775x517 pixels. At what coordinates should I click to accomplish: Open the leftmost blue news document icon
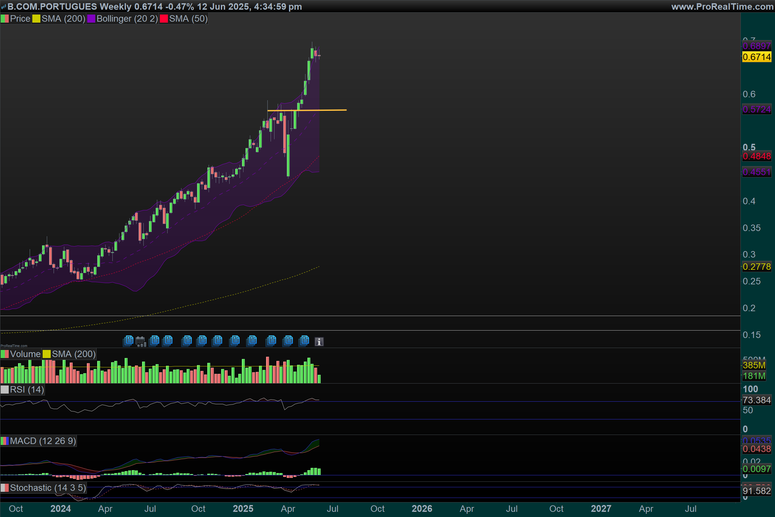128,341
